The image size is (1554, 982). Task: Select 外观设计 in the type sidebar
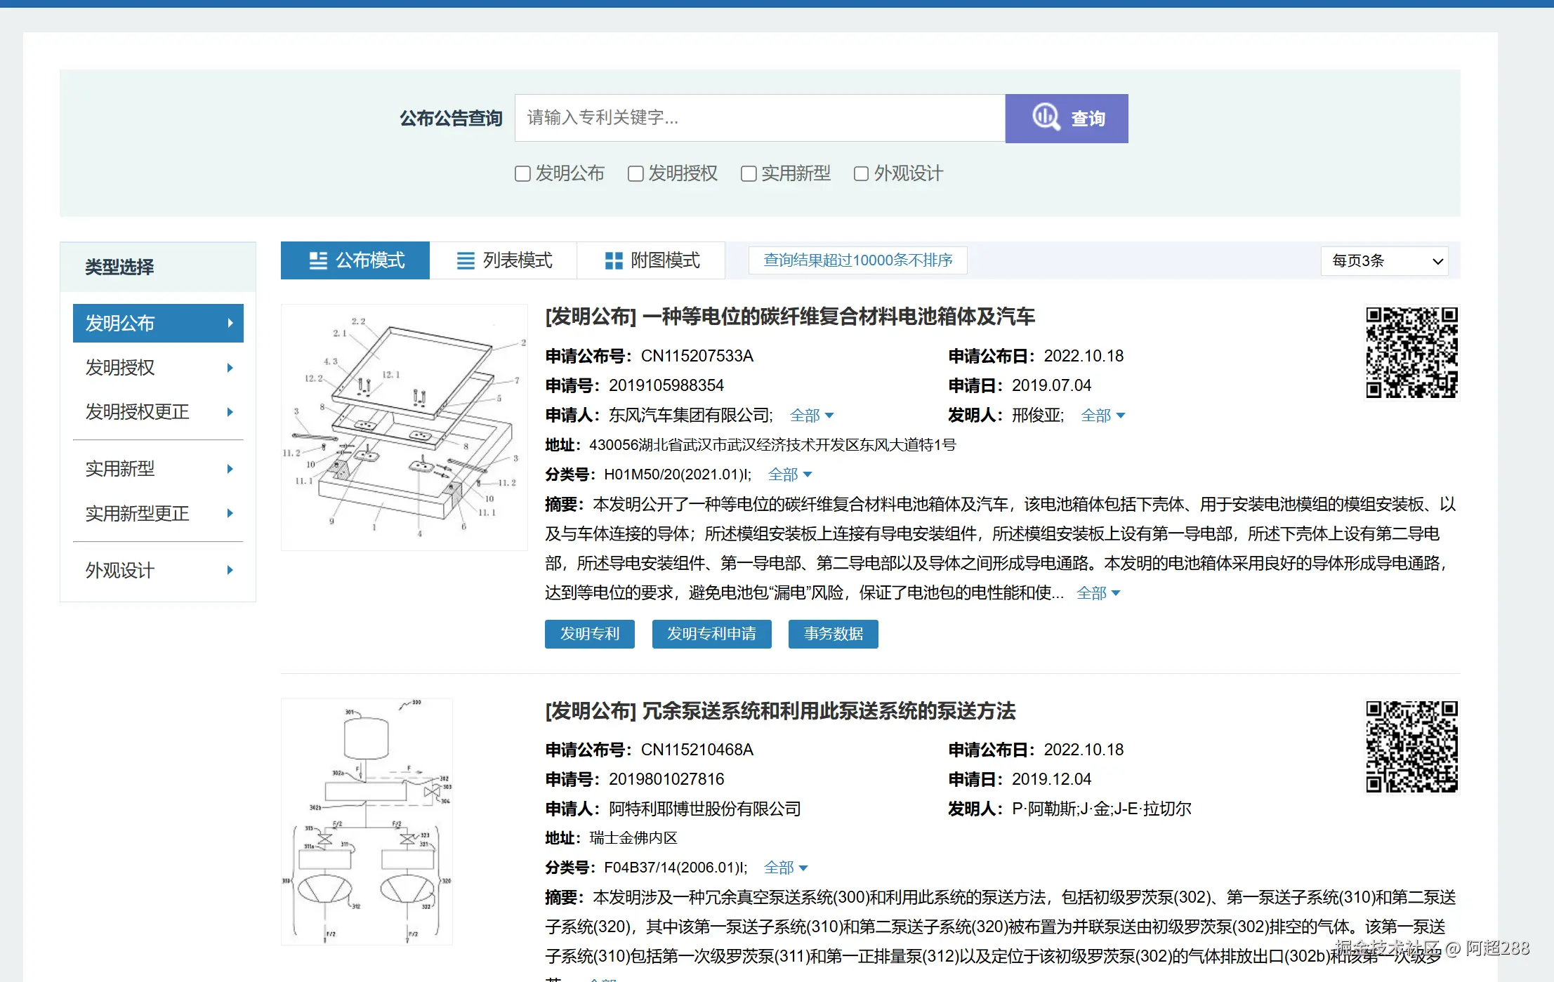[x=158, y=570]
